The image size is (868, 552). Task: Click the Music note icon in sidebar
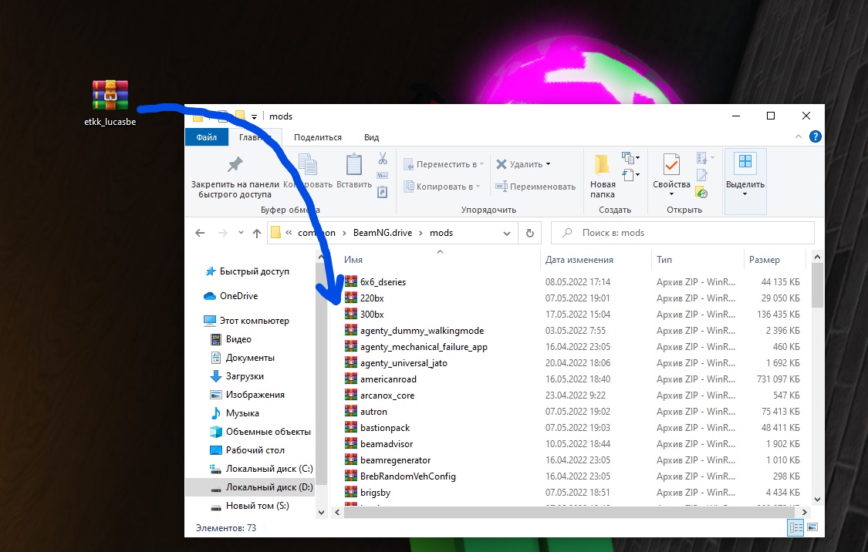coord(216,413)
